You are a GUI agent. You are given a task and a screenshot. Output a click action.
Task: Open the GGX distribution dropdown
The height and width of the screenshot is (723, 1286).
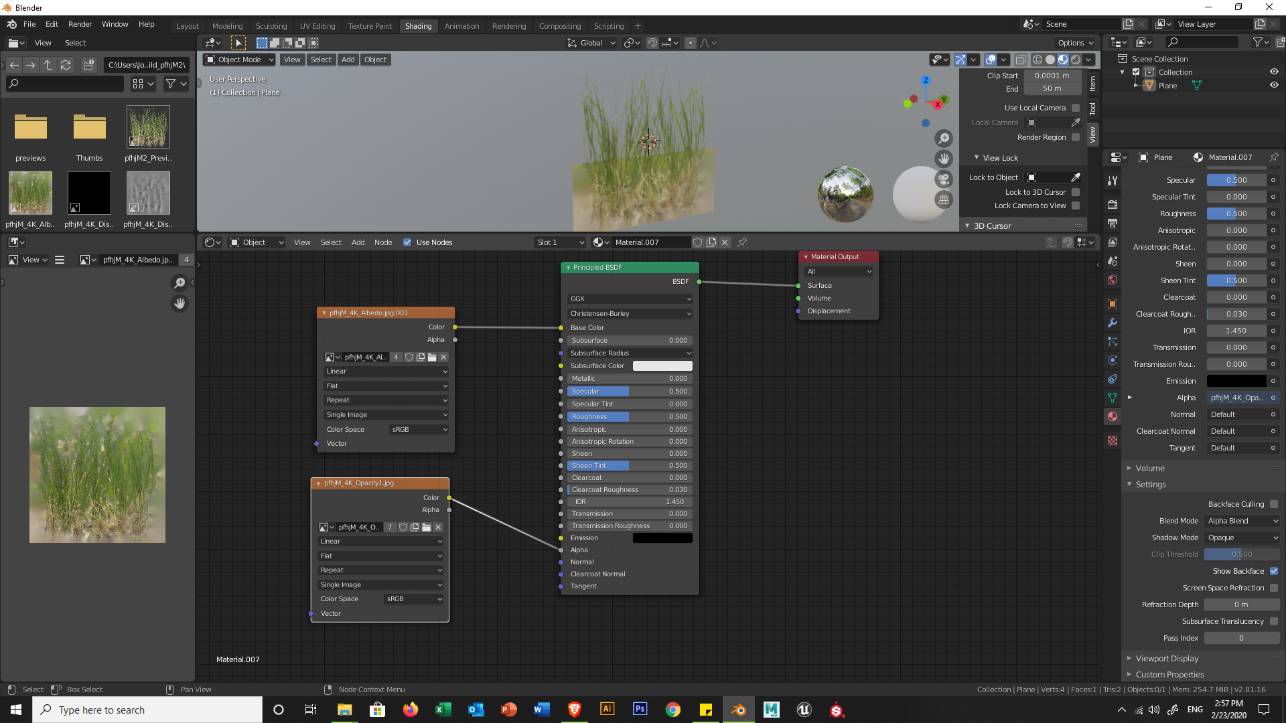[x=630, y=299]
